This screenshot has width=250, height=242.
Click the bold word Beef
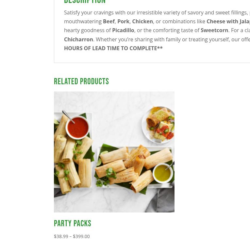pos(109,21)
